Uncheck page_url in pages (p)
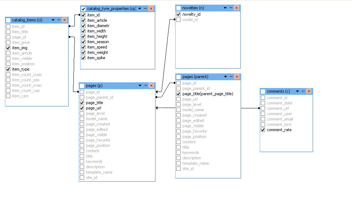The width and height of the screenshot is (352, 211). [82, 108]
